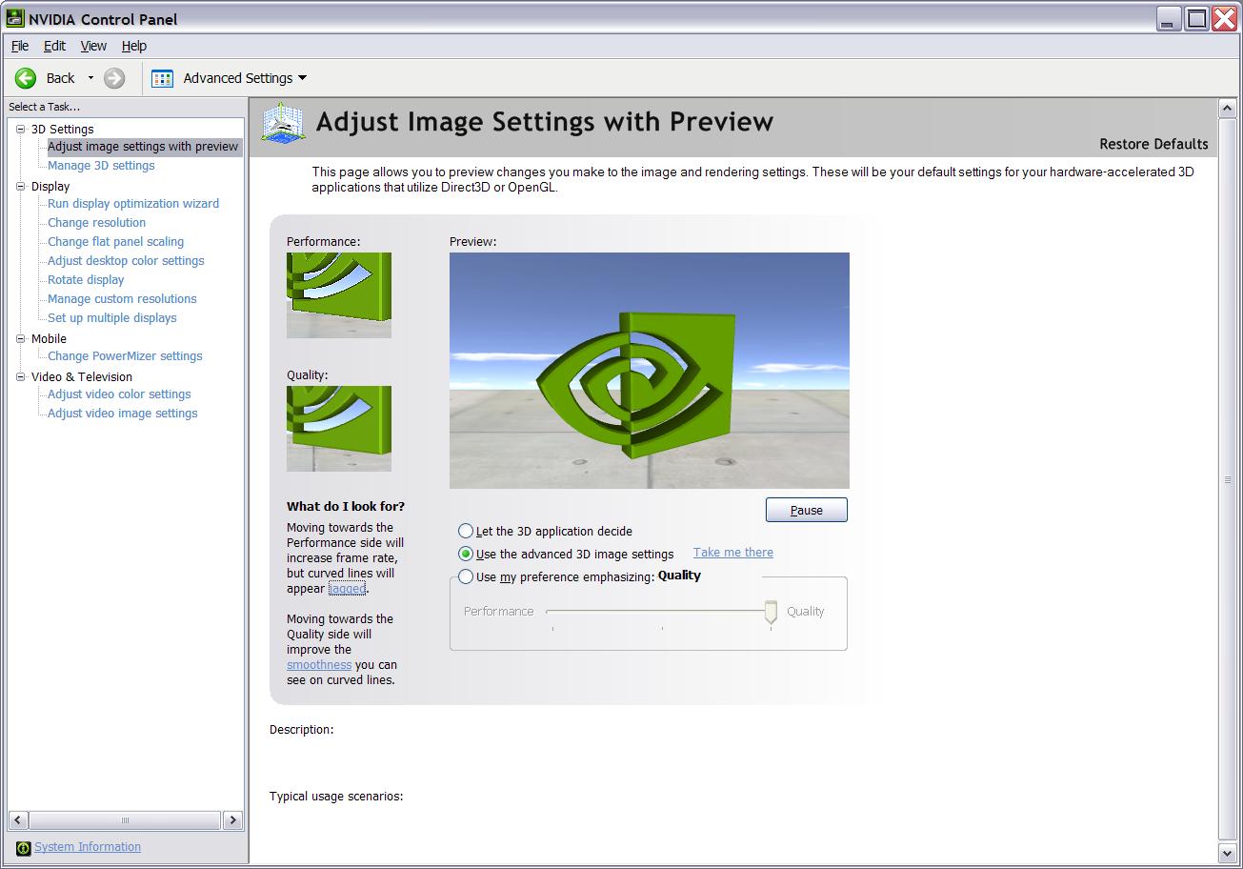Click the System Information icon
1243x869 pixels.
click(24, 848)
